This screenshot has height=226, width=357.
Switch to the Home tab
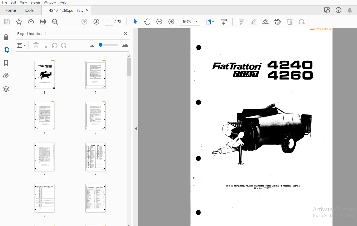coord(10,10)
